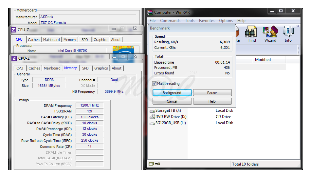Cancel the running benchmark

point(172,101)
